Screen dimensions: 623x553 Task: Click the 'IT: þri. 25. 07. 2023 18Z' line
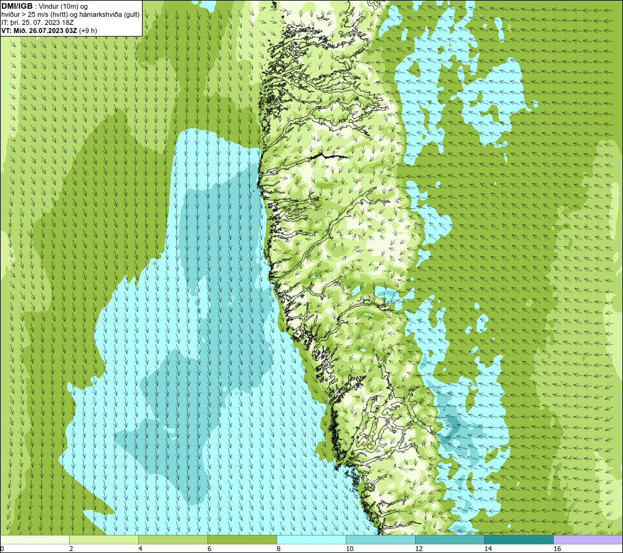(37, 22)
